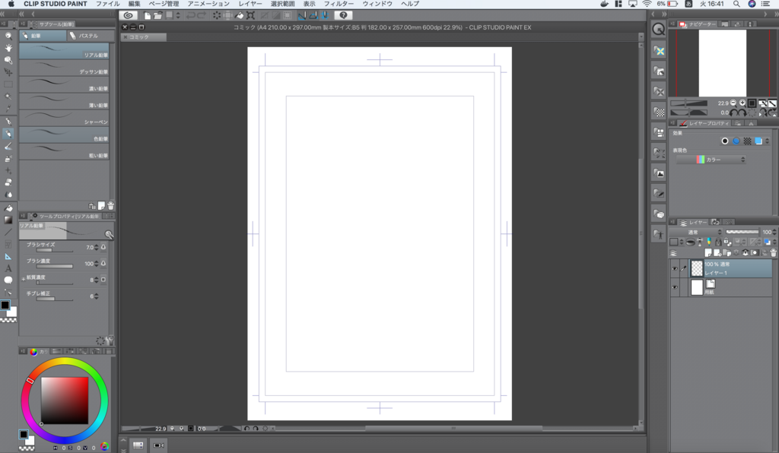The width and height of the screenshot is (779, 453).
Task: Toggle Layer color effect blue square icon
Action: (758, 141)
